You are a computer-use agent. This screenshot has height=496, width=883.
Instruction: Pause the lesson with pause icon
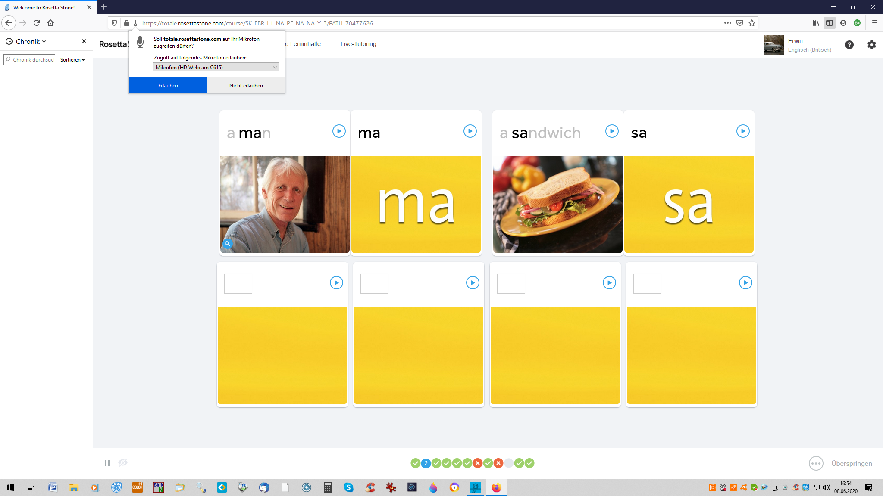pyautogui.click(x=107, y=463)
